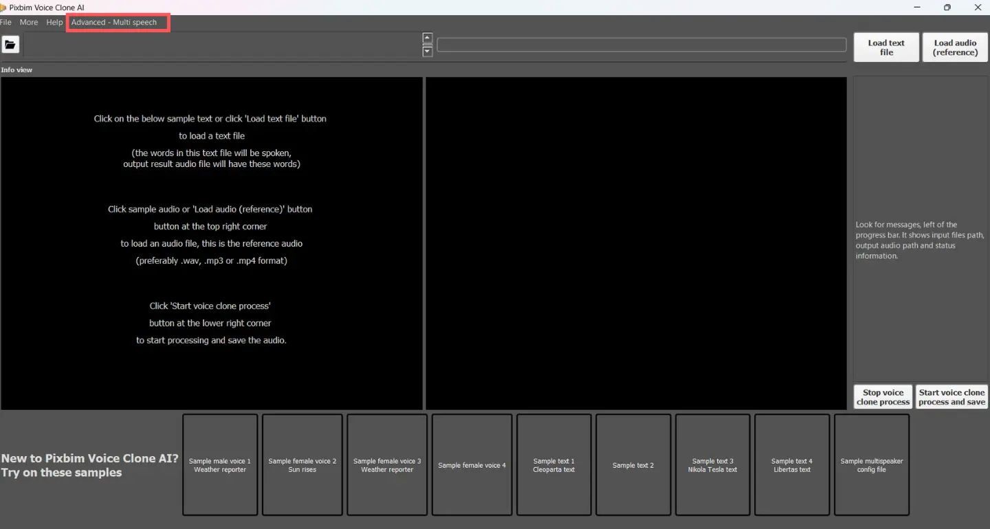Viewport: 990px width, 529px height.
Task: Open Advanced - Multi speech menu
Action: pos(114,23)
